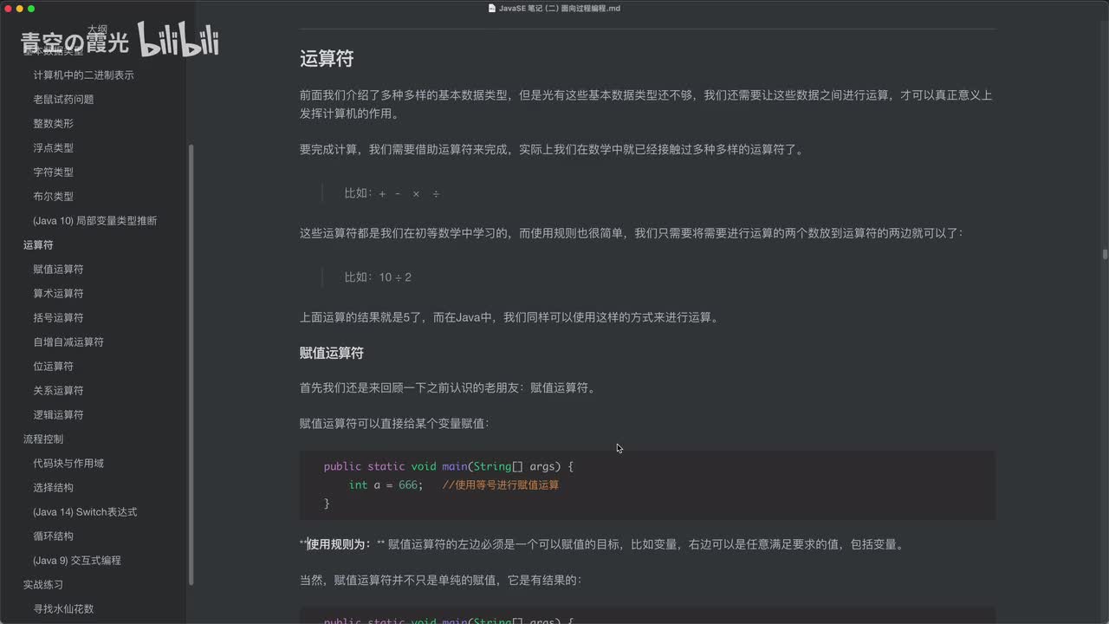Open 字符类型 outline entry
The height and width of the screenshot is (624, 1109).
pyautogui.click(x=53, y=172)
